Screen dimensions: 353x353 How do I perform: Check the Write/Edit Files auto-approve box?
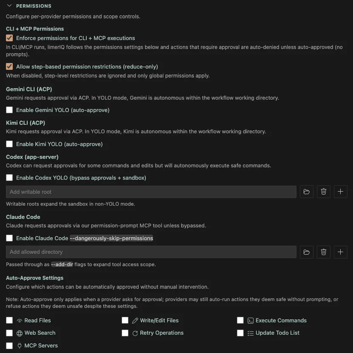coord(125,320)
